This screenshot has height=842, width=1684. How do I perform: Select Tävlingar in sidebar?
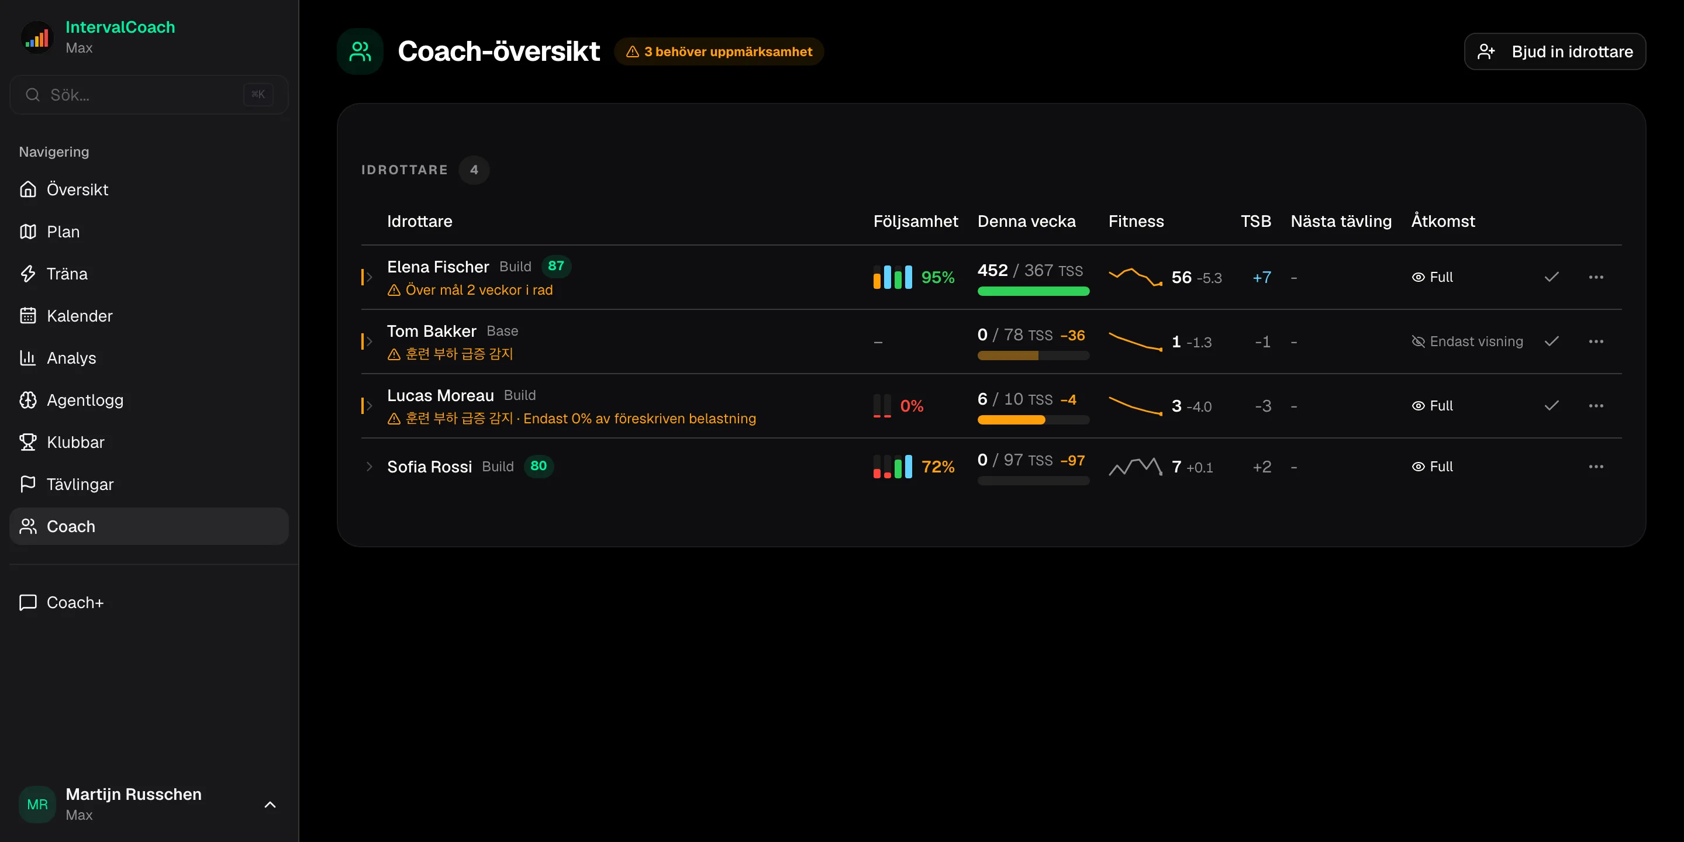[149, 484]
